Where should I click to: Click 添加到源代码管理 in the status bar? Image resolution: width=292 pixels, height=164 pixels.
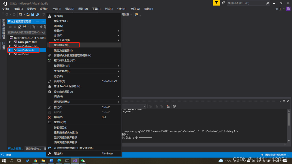click(275, 155)
